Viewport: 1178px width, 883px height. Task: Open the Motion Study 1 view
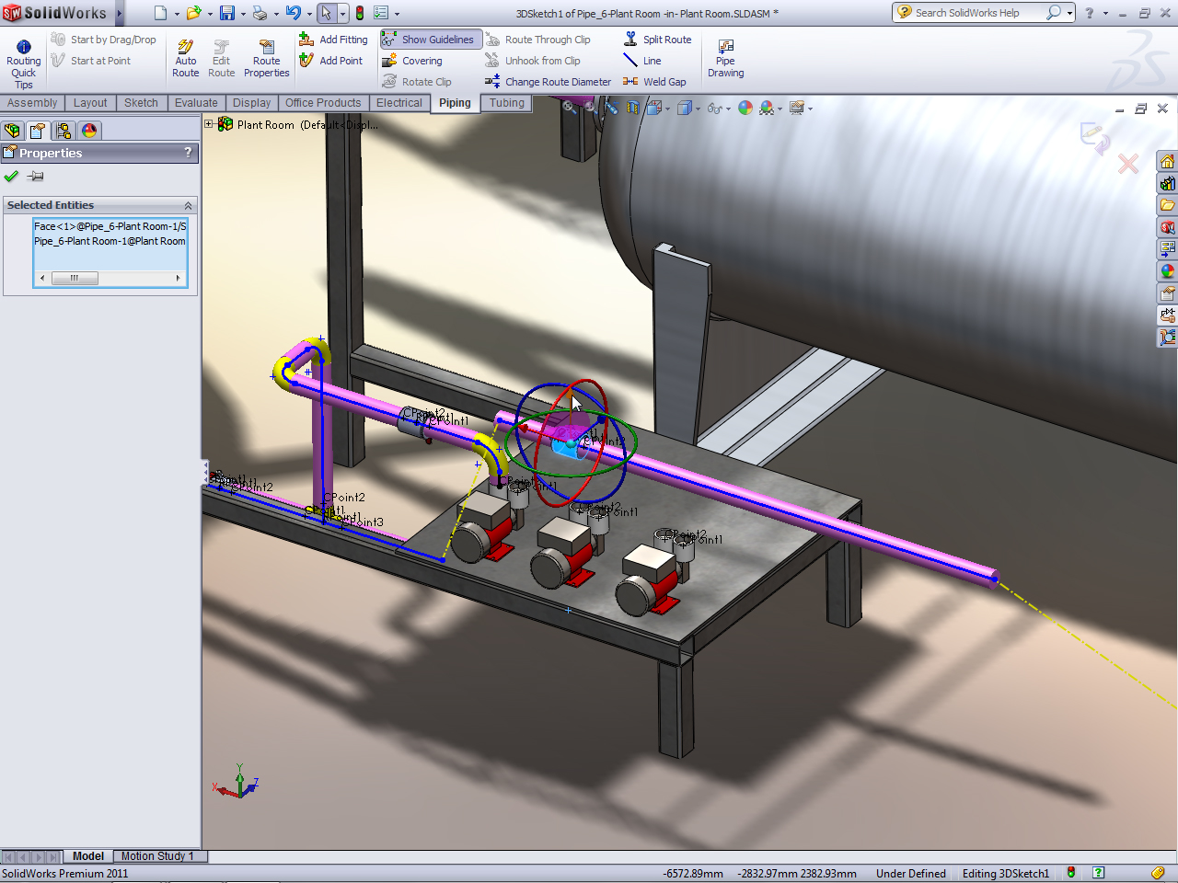click(158, 855)
